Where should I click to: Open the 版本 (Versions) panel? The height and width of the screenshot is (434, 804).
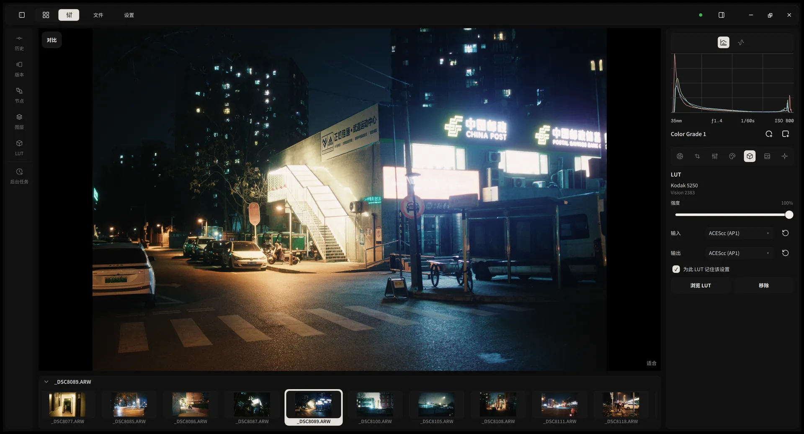pyautogui.click(x=19, y=69)
